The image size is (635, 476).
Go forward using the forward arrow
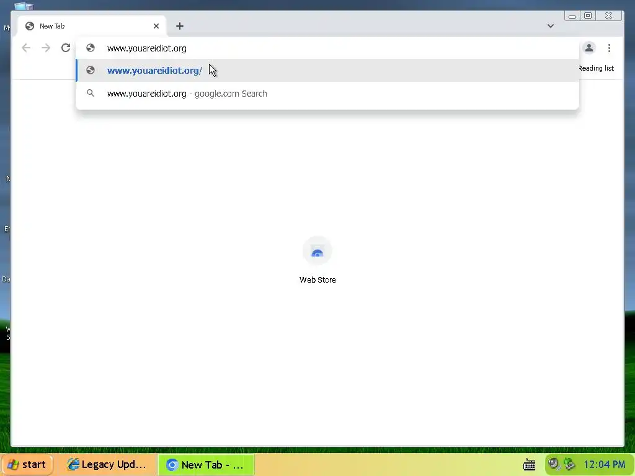coord(46,48)
